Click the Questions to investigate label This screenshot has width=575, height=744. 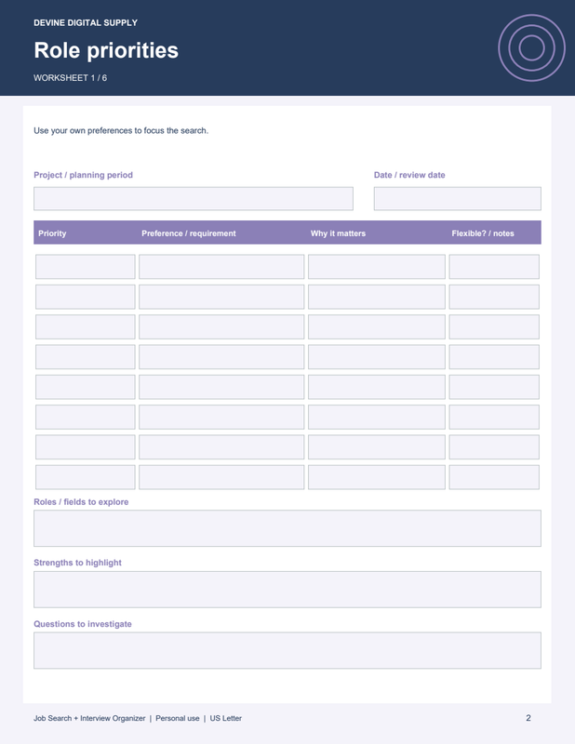tap(83, 624)
